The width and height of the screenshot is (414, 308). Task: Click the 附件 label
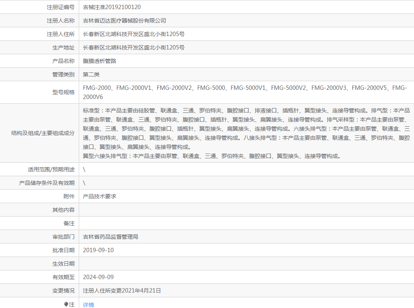click(69, 196)
